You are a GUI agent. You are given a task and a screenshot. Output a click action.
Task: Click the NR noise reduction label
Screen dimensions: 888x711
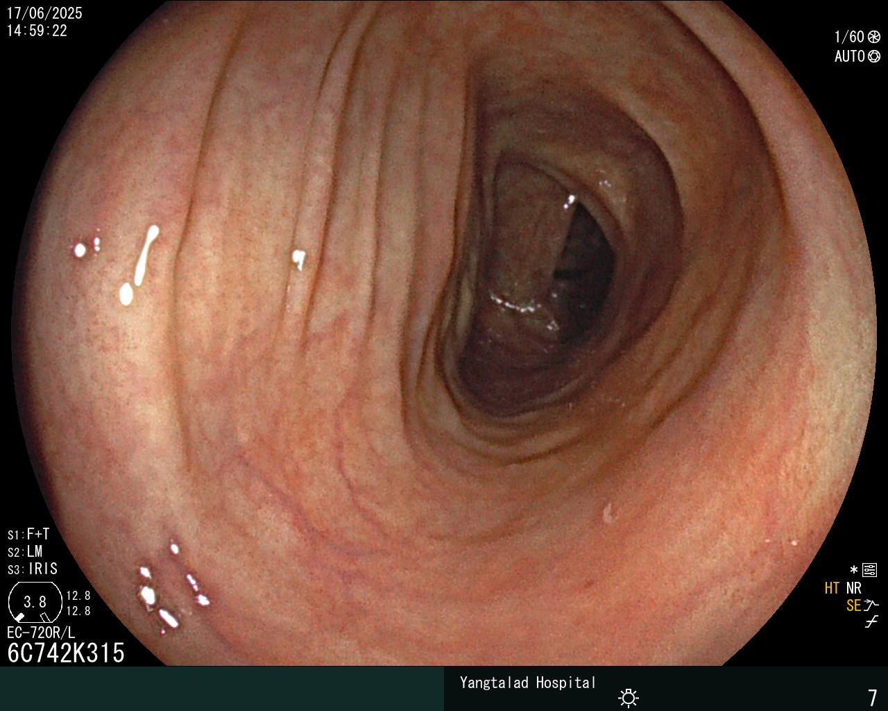[854, 588]
